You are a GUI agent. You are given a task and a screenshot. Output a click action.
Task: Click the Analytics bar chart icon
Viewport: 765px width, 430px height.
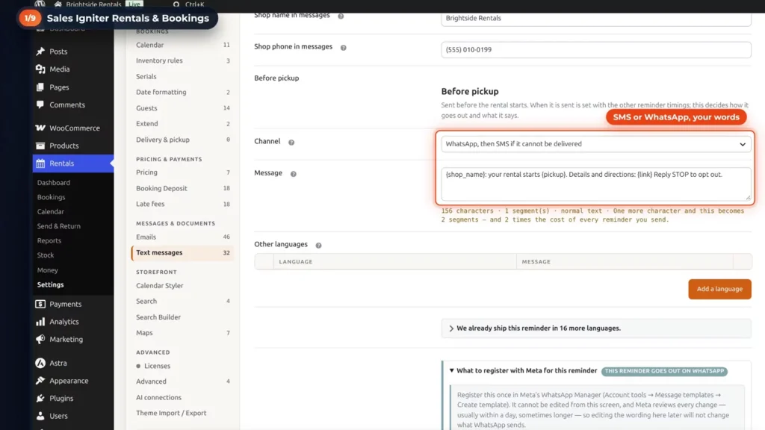pos(40,322)
